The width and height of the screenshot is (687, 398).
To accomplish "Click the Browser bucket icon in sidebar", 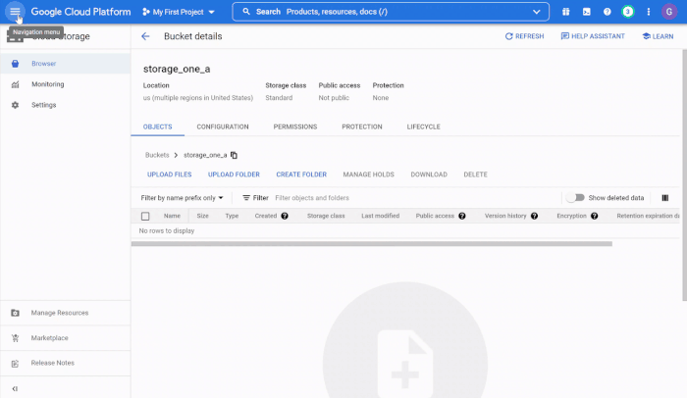I will coord(15,64).
